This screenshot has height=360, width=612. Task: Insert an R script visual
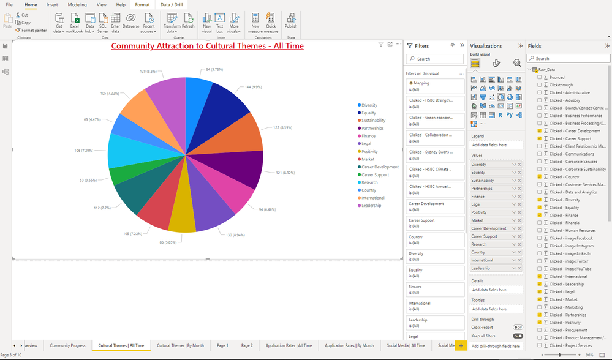pyautogui.click(x=501, y=115)
